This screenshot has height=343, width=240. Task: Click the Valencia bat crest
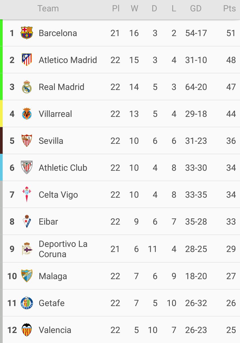click(27, 330)
